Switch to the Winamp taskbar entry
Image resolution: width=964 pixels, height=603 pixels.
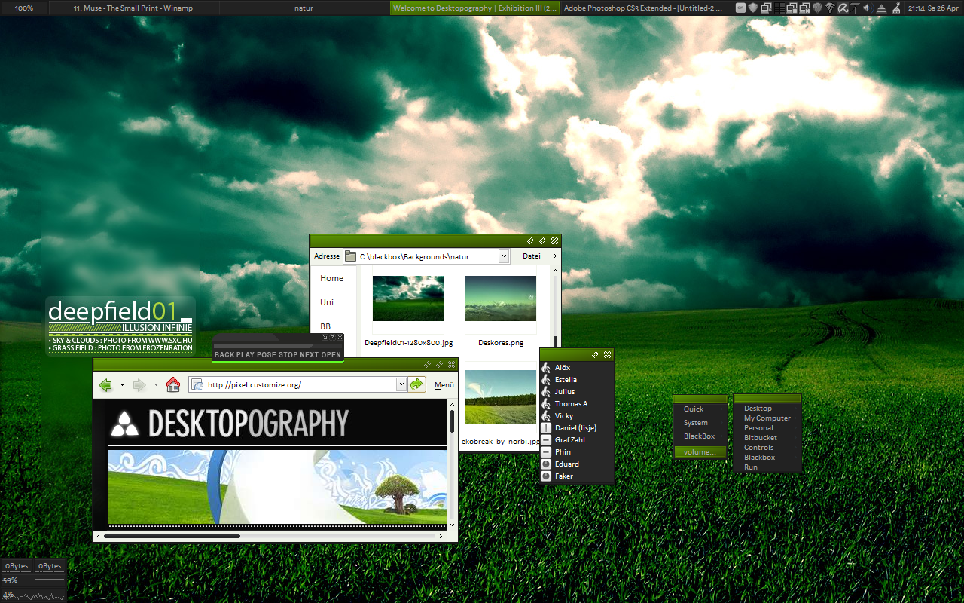[134, 8]
